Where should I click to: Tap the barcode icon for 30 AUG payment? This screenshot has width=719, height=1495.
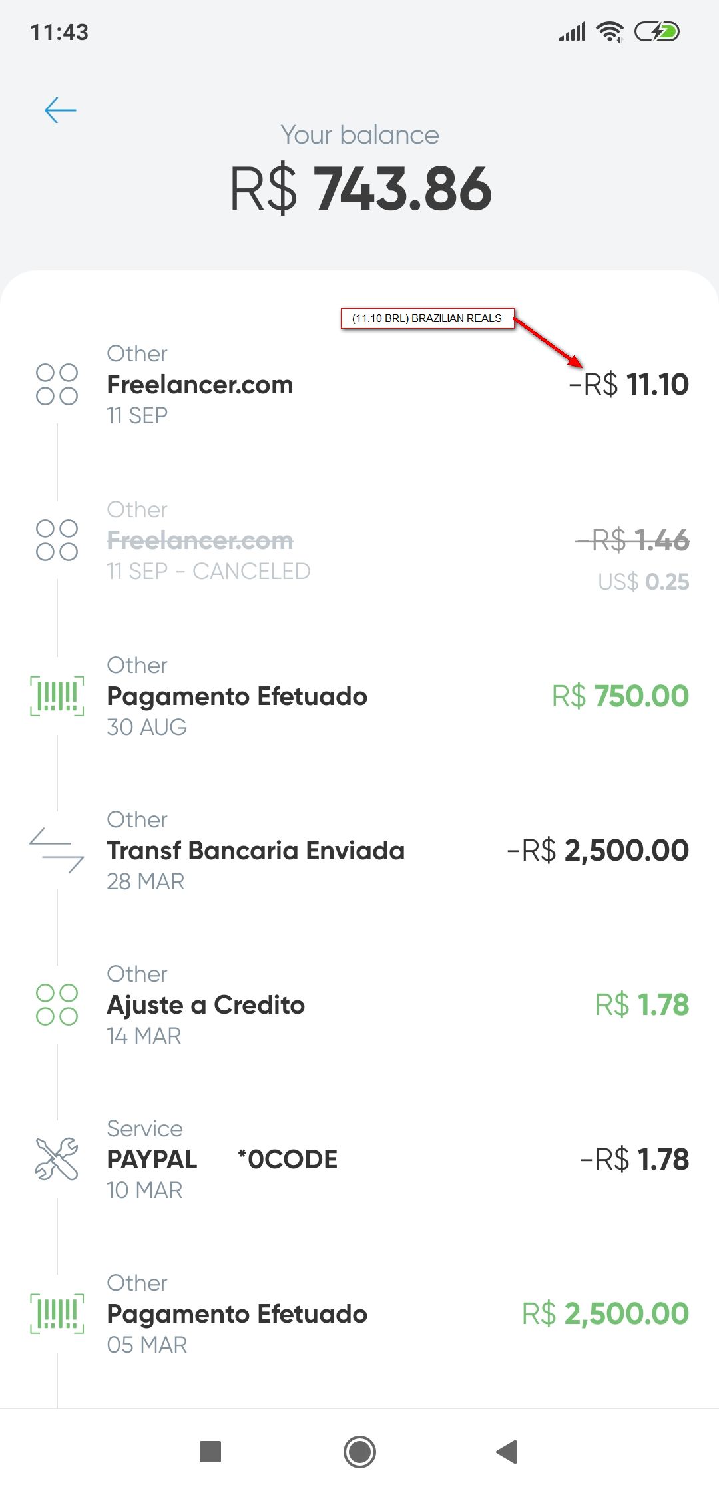(57, 696)
